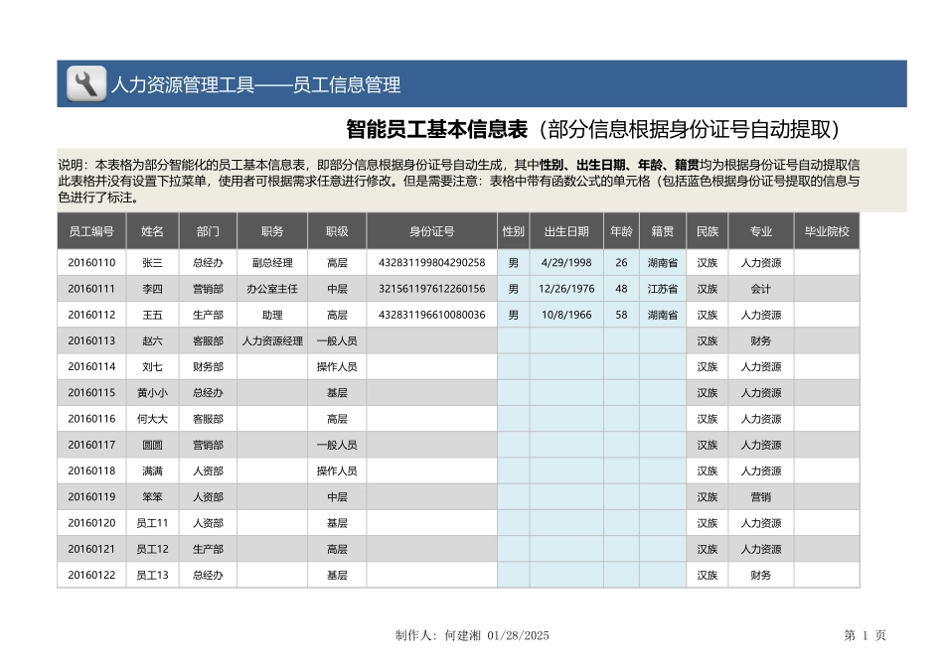Select the 性别 column header

pyautogui.click(x=511, y=231)
